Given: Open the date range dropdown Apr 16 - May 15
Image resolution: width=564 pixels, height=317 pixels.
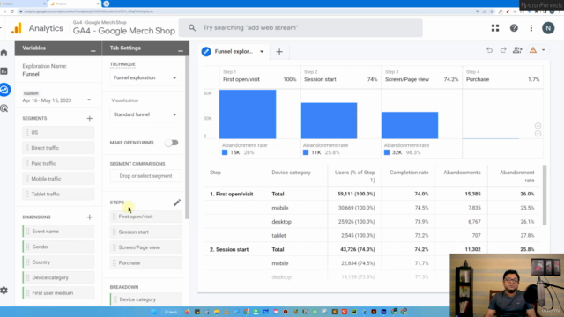Looking at the screenshot, I should (x=56, y=100).
